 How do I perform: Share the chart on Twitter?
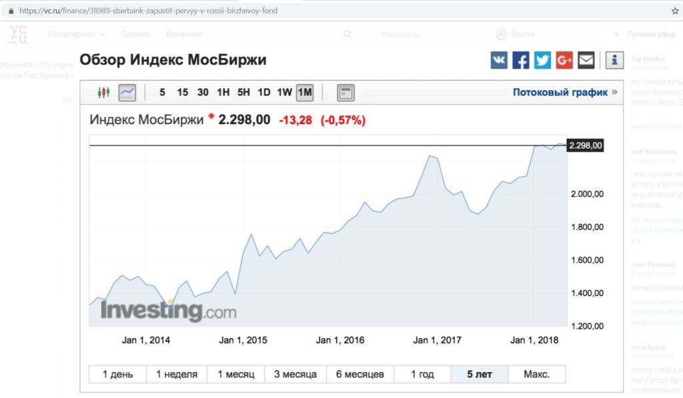(x=542, y=61)
